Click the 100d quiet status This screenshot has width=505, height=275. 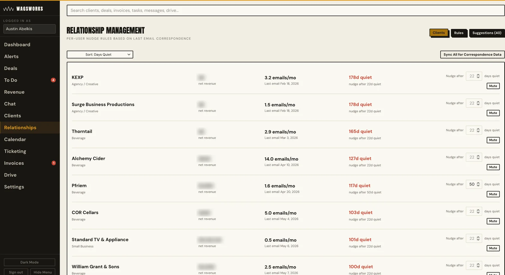(x=361, y=267)
